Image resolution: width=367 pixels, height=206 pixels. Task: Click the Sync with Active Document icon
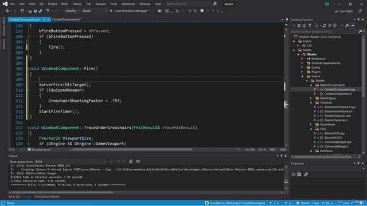click(324, 26)
